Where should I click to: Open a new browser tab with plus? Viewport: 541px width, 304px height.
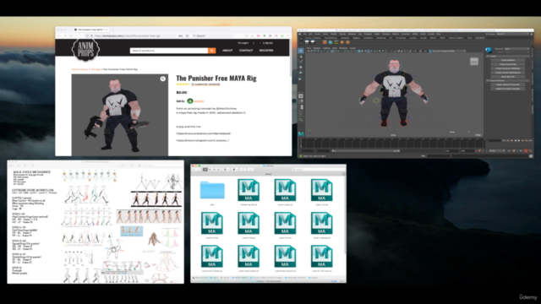(112, 30)
